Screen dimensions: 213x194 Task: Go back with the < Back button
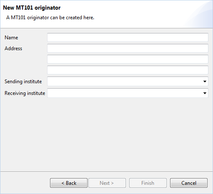point(69,183)
